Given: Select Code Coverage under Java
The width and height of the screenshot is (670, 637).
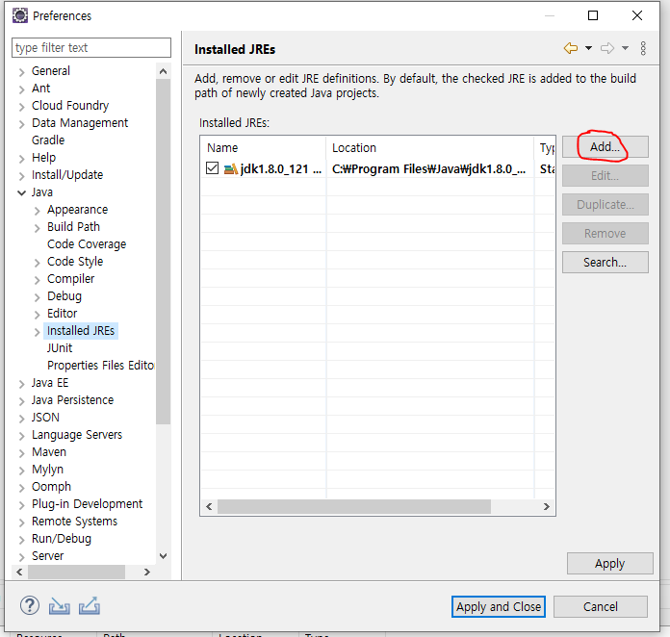Looking at the screenshot, I should click(x=87, y=244).
